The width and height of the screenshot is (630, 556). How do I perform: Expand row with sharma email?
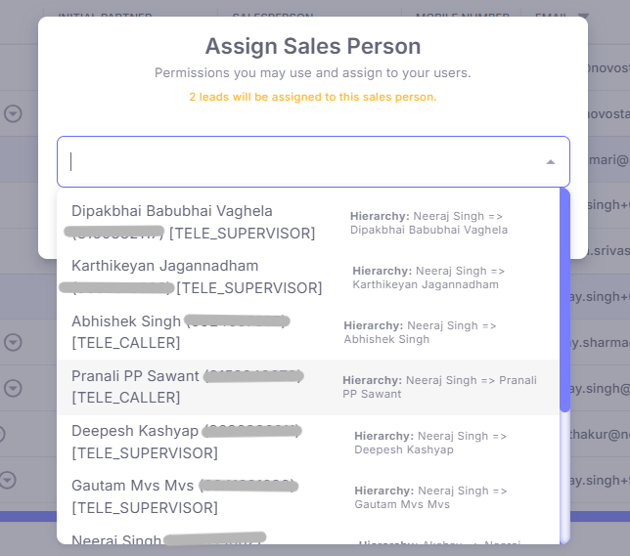pos(13,342)
